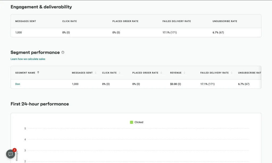Screen dimensions: 272x163
Task: Click the Segment performance help icon
Action: point(63,52)
